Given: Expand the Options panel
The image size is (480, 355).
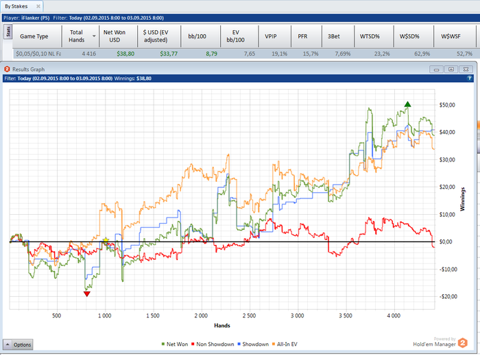Looking at the screenshot, I should 18,345.
